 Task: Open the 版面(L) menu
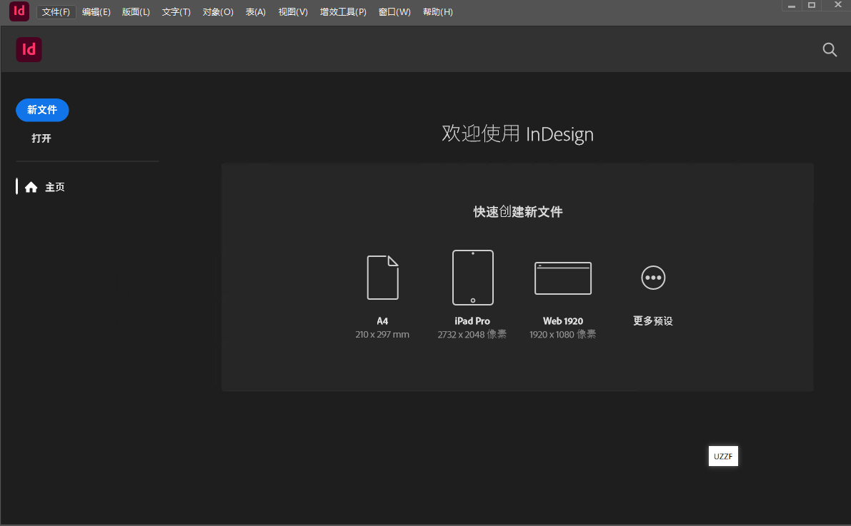pyautogui.click(x=136, y=12)
